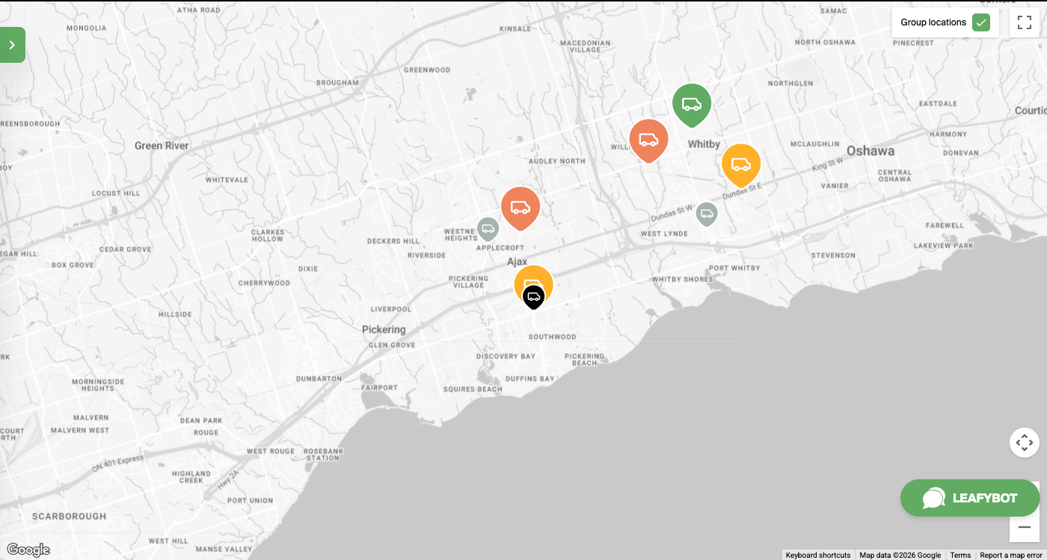Select the black truck marker in Ajax
Viewport: 1047px width, 560px height.
534,297
